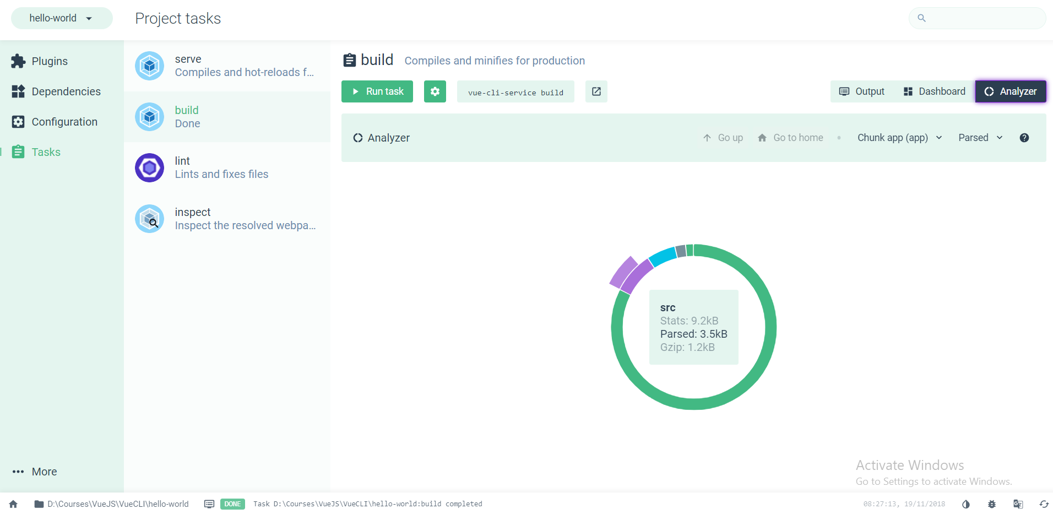Open the logs icon in status bar
Screen dimensions: 1053x514
pyautogui.click(x=209, y=504)
